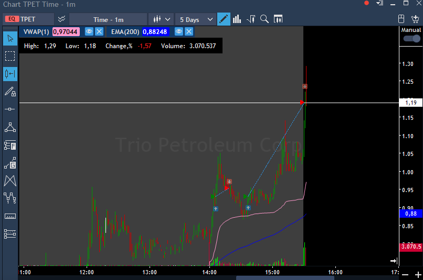The width and height of the screenshot is (423, 280).
Task: Click the add to basket icon
Action: (415, 19)
